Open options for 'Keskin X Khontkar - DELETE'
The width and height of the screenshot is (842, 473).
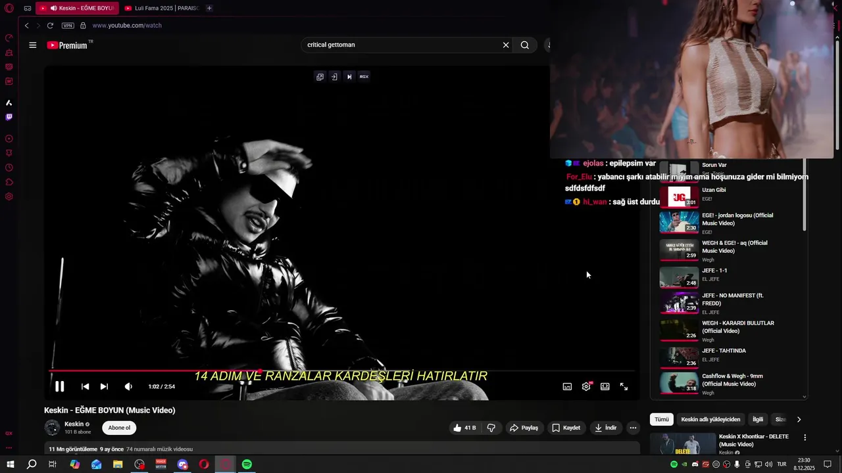tap(805, 437)
